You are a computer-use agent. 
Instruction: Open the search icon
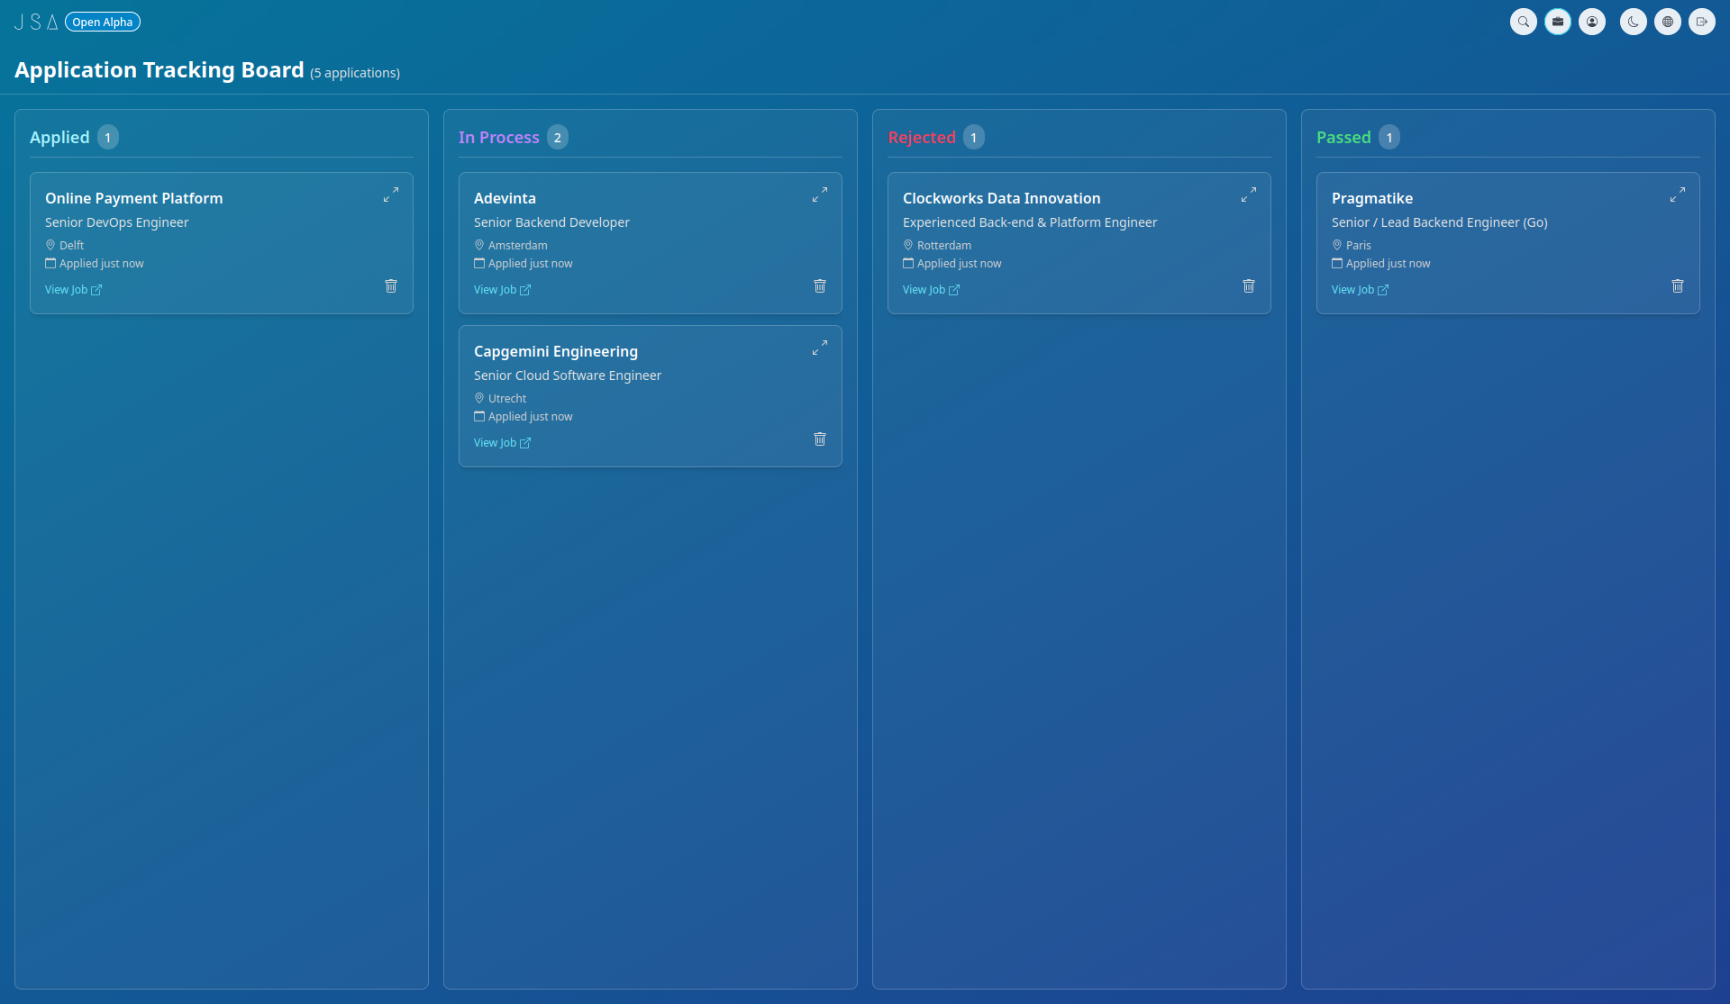click(1523, 21)
